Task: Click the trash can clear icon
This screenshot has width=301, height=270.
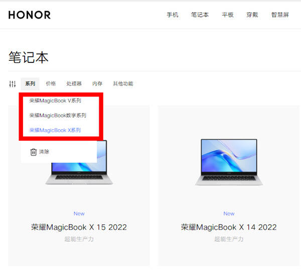Action: click(34, 152)
